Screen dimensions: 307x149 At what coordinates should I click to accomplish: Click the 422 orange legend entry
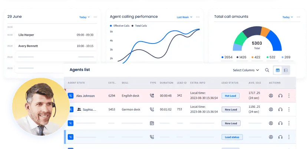(x=256, y=57)
